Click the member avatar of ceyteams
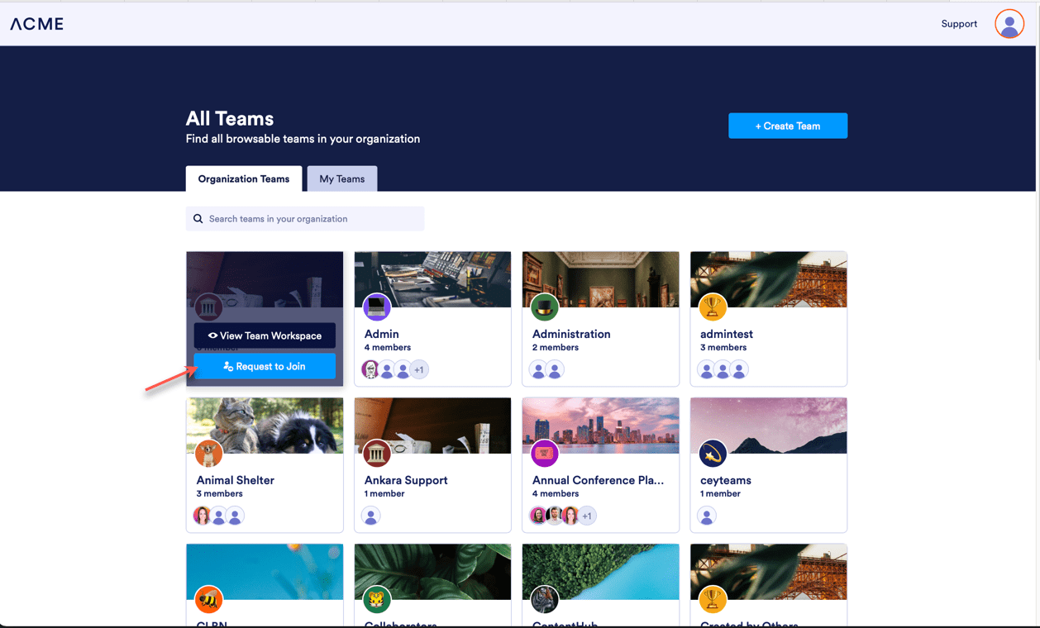This screenshot has height=628, width=1040. [x=706, y=516]
